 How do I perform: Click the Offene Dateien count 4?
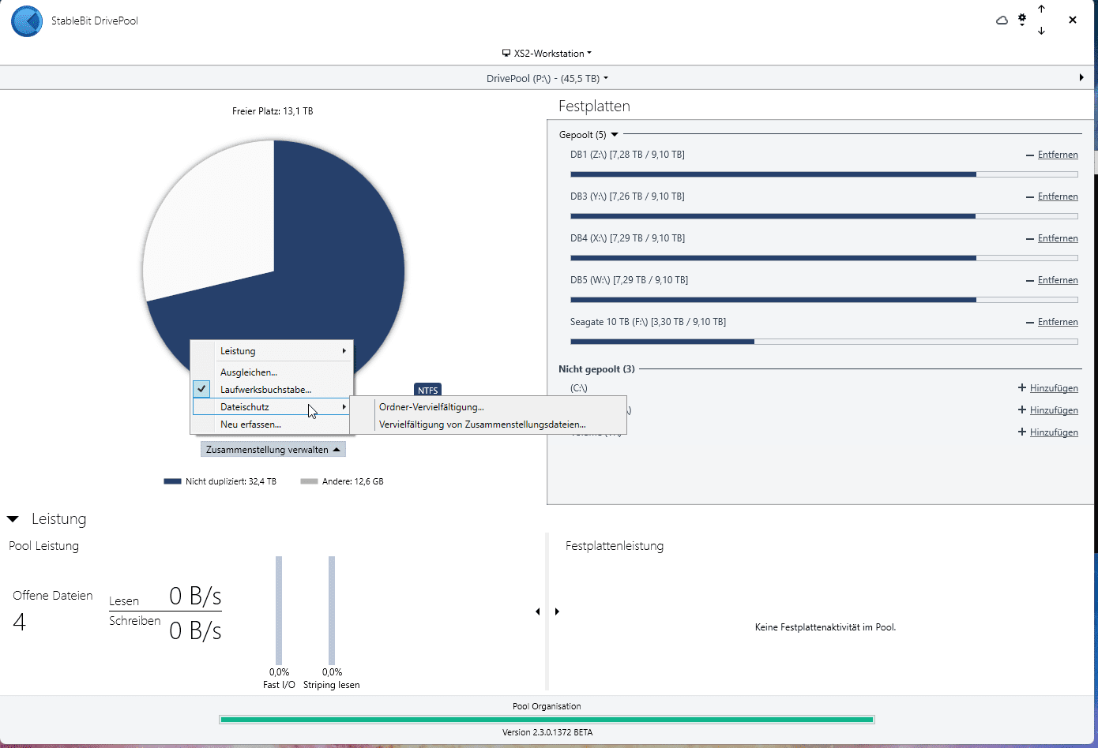[x=20, y=623]
